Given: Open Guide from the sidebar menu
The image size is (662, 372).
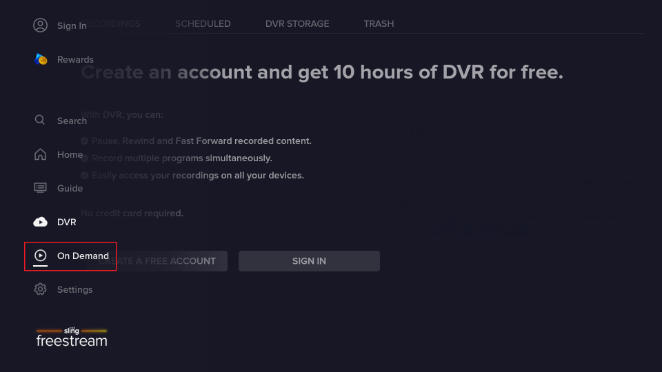Looking at the screenshot, I should click(70, 188).
